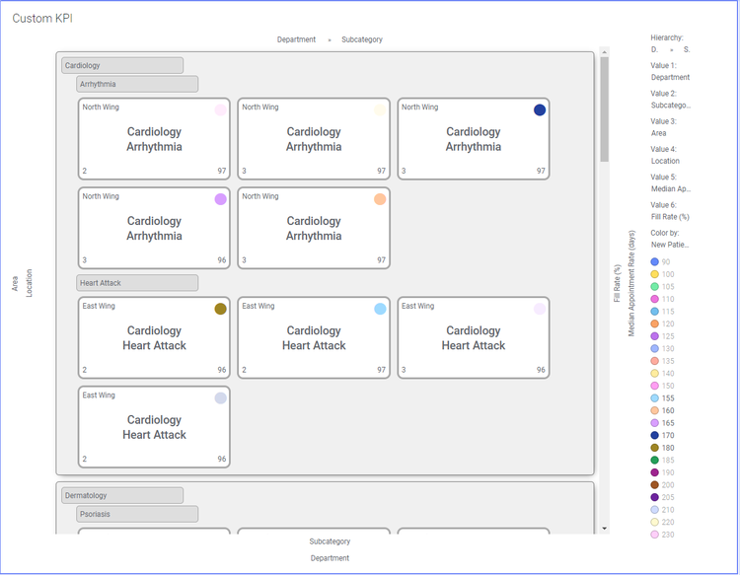Viewport: 740px width, 575px height.
Task: Open bottom Department axis selector
Action: click(330, 558)
